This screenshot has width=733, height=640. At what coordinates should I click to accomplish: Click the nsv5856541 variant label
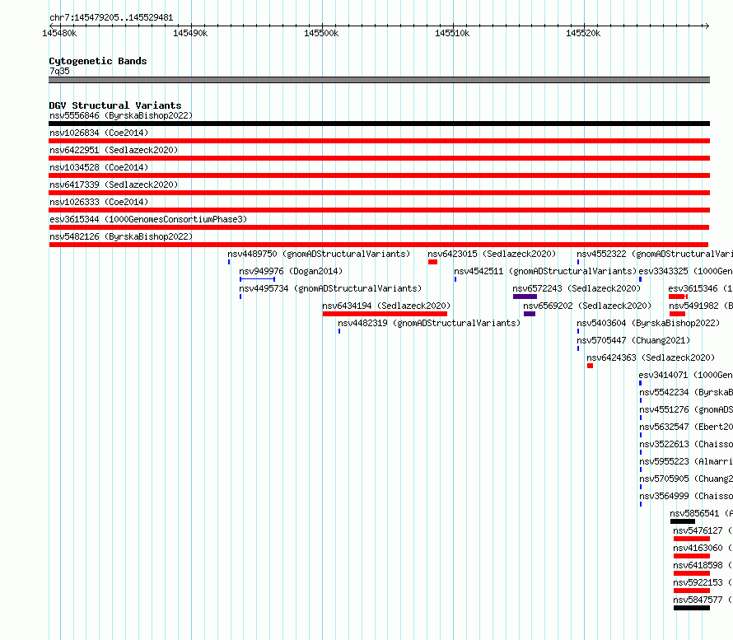pos(701,513)
